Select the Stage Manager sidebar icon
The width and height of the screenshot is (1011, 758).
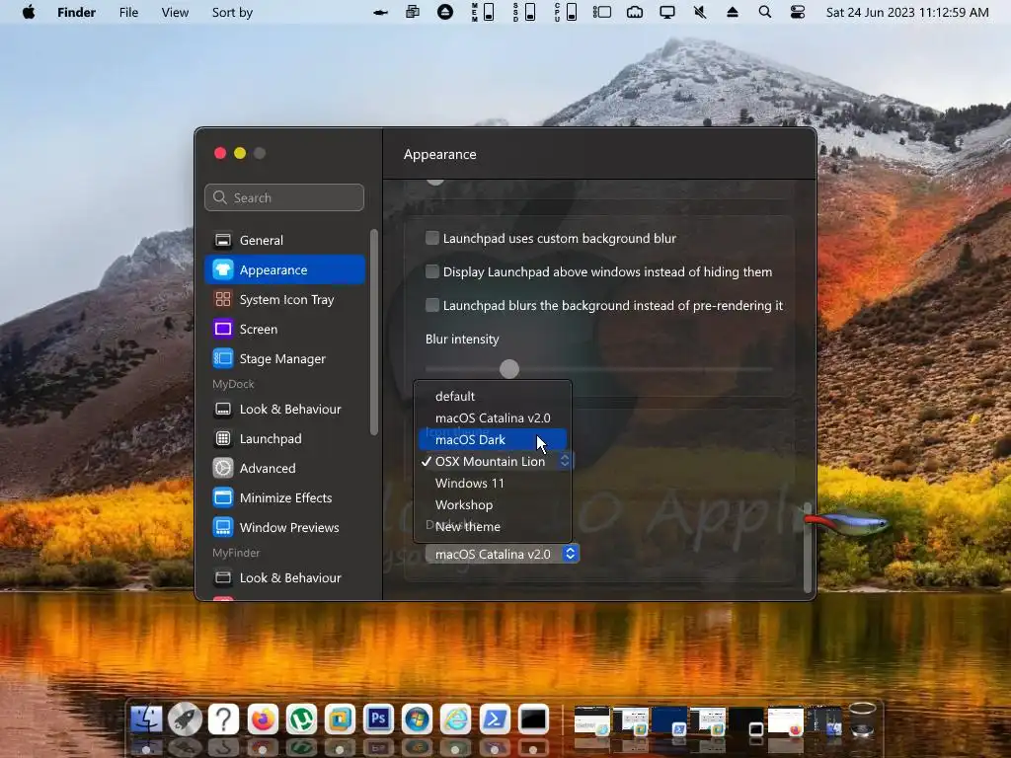point(223,358)
